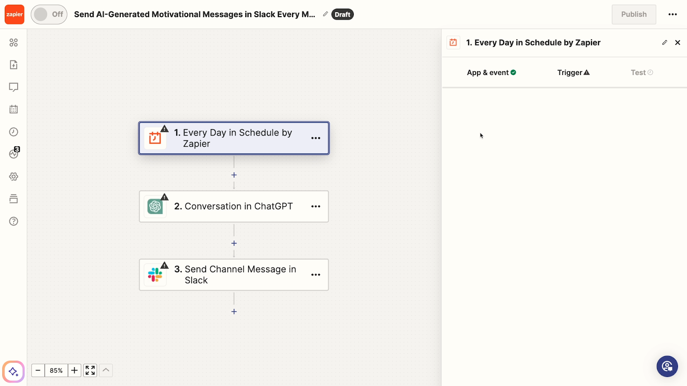Zoom in the canvas with plus button
The height and width of the screenshot is (386, 687).
[x=74, y=370]
